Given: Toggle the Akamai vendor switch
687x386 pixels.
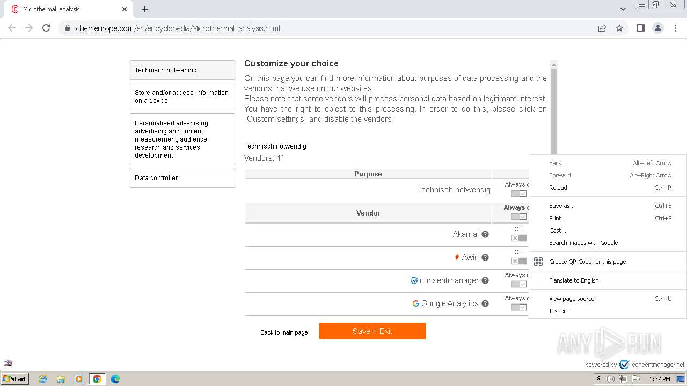Looking at the screenshot, I should point(518,238).
